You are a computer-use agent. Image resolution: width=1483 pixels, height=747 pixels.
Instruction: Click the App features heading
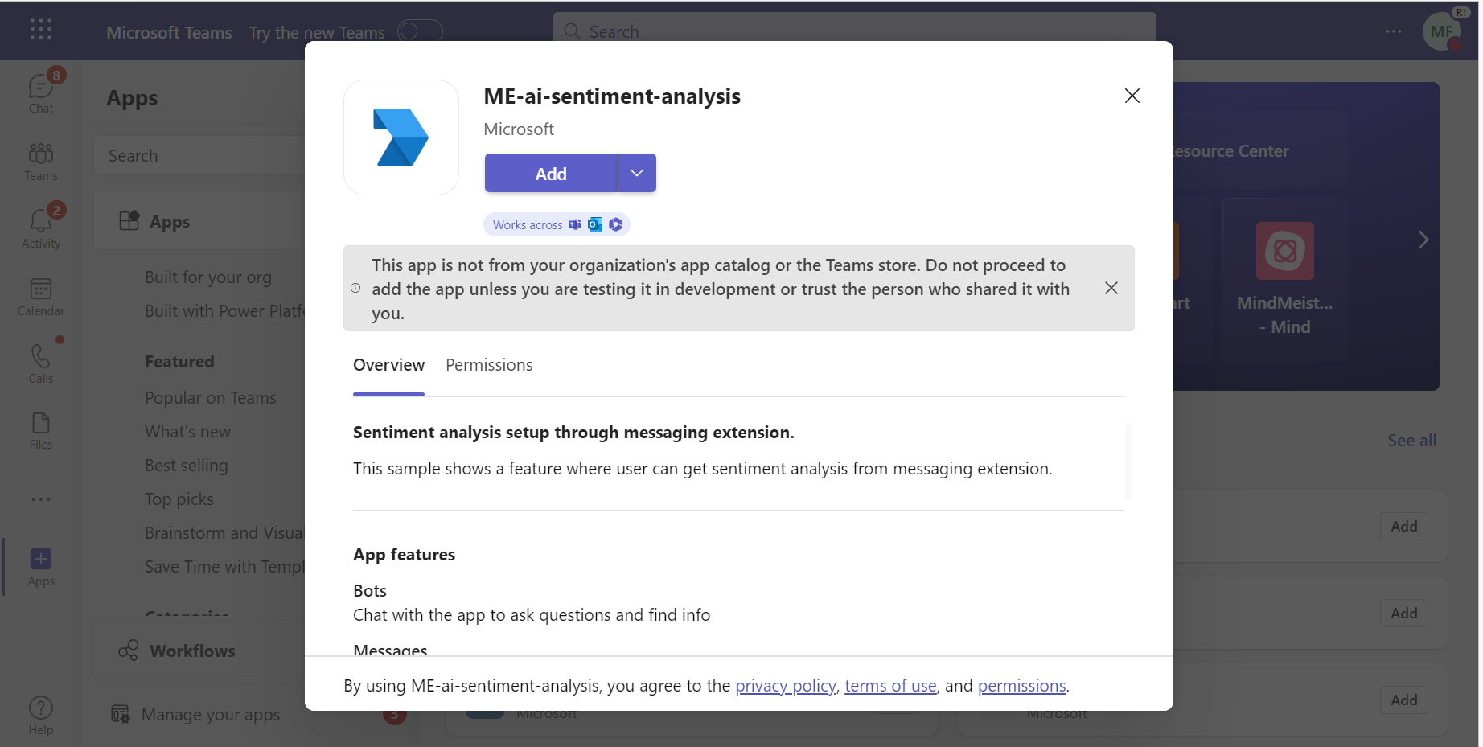[x=404, y=555]
